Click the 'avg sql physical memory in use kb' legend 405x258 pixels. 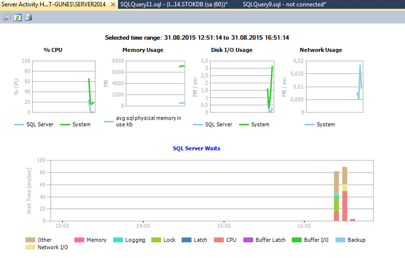[x=143, y=121]
